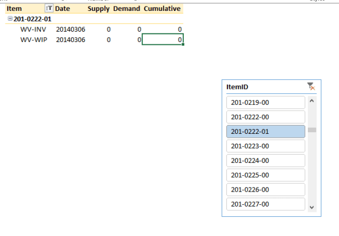Screen dimensions: 339x236
Task: Choose 201-0223-00 from ItemID slicer
Action: [x=265, y=146]
